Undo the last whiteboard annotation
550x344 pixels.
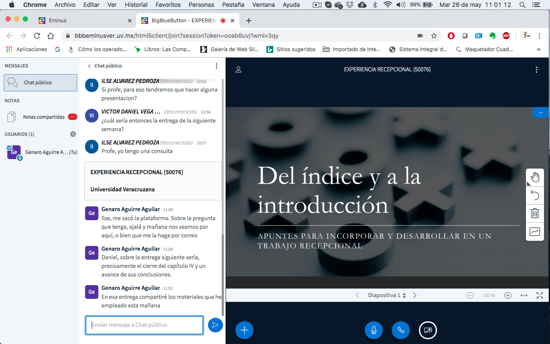coord(535,196)
